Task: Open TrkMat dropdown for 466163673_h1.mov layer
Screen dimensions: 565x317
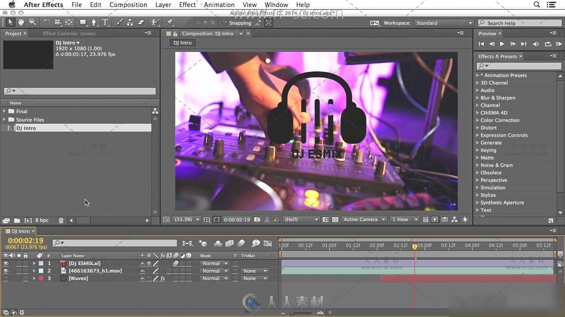Action: [255, 271]
